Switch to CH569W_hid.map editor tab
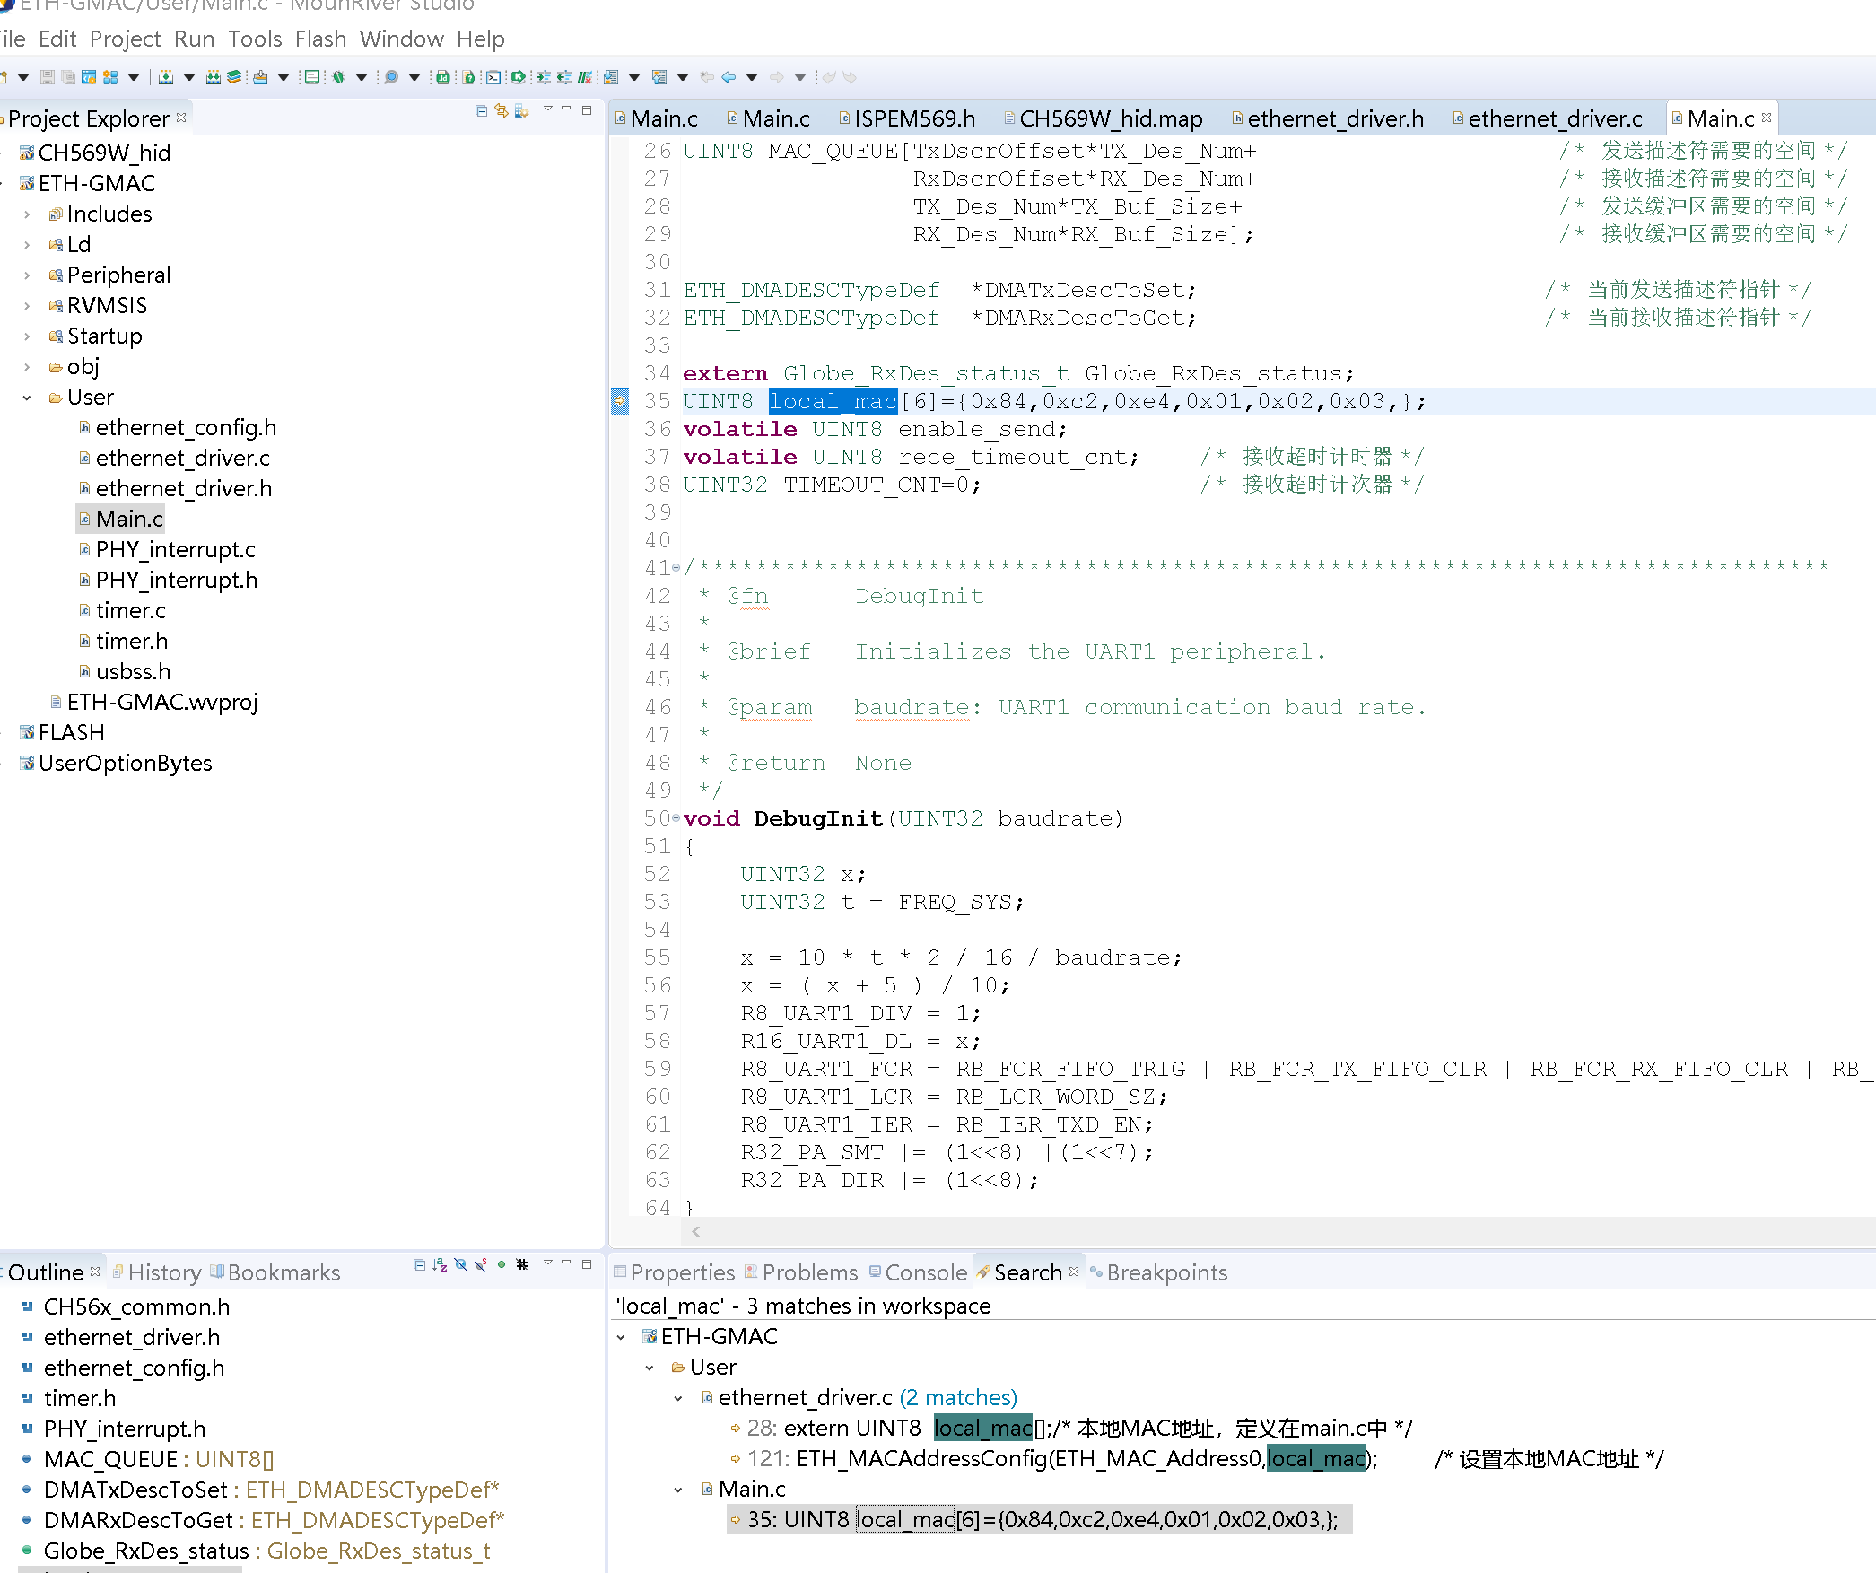1876x1573 pixels. pyautogui.click(x=1103, y=118)
